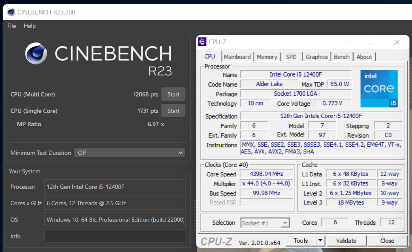Minimize the CPU-Z window
Viewport: 412px width, 252px height.
click(x=347, y=42)
